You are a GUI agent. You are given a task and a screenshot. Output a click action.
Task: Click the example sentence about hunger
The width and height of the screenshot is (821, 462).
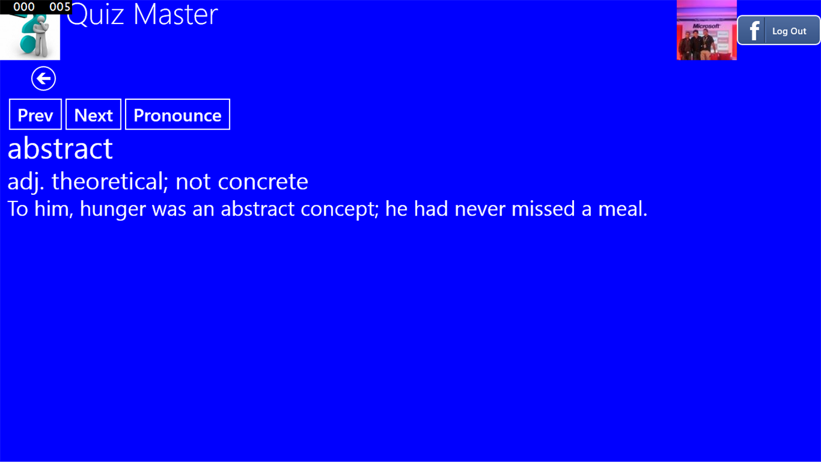[x=327, y=208]
